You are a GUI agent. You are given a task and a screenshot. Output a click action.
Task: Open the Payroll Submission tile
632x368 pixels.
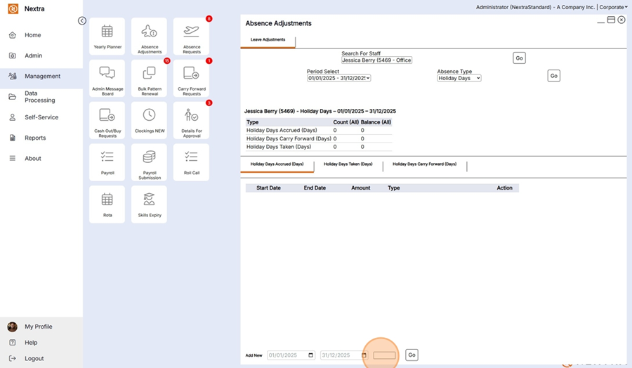point(149,162)
